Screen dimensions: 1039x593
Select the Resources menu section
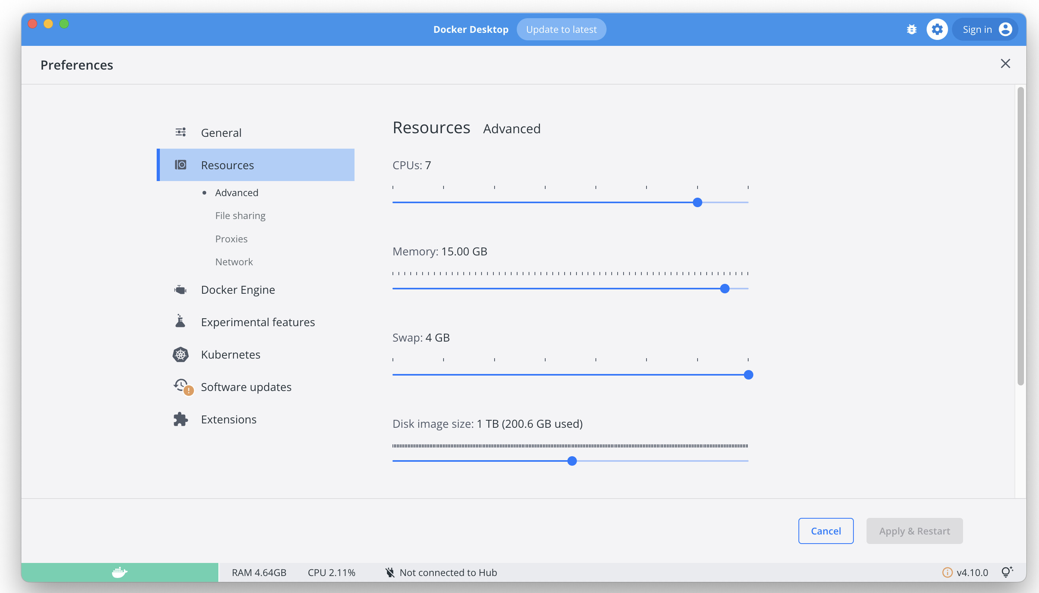point(256,165)
